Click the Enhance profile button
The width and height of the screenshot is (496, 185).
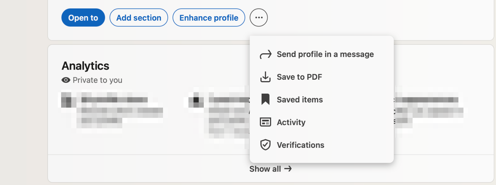[209, 17]
